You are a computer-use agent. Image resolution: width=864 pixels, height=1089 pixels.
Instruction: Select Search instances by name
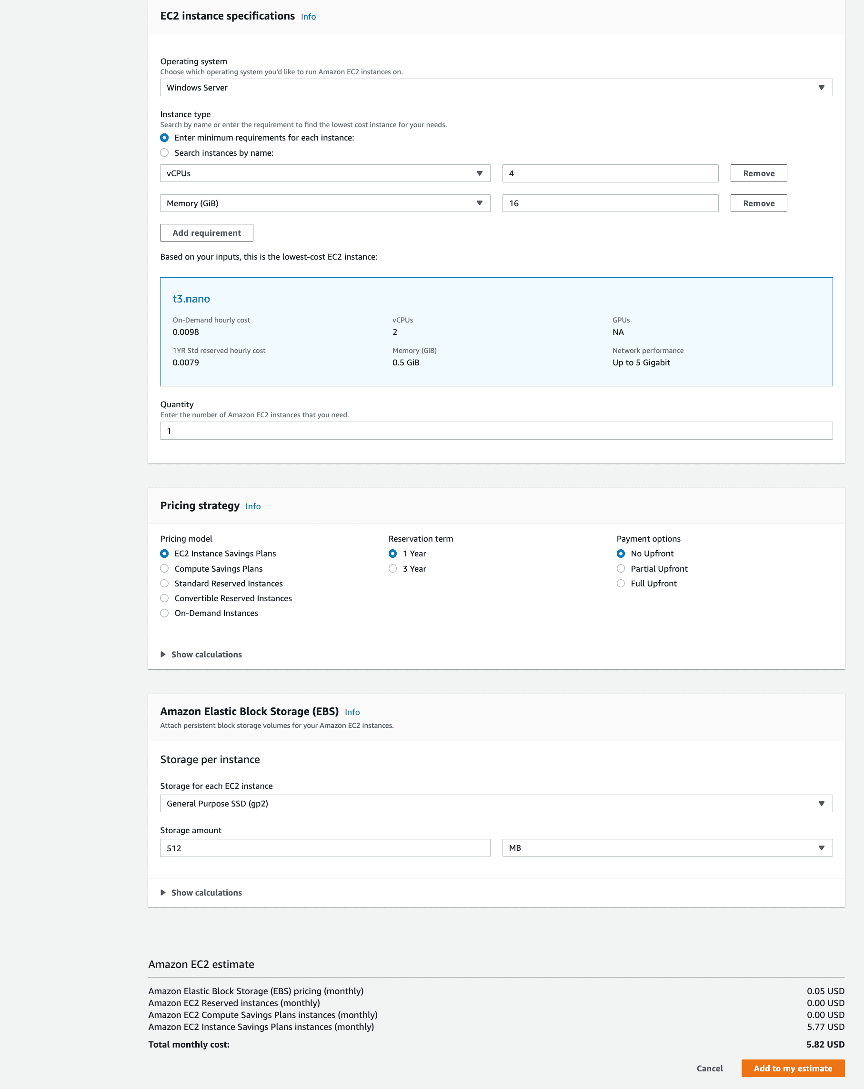164,152
